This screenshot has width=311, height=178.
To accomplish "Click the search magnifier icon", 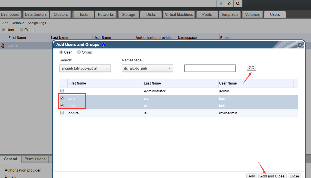I will coord(238,4).
